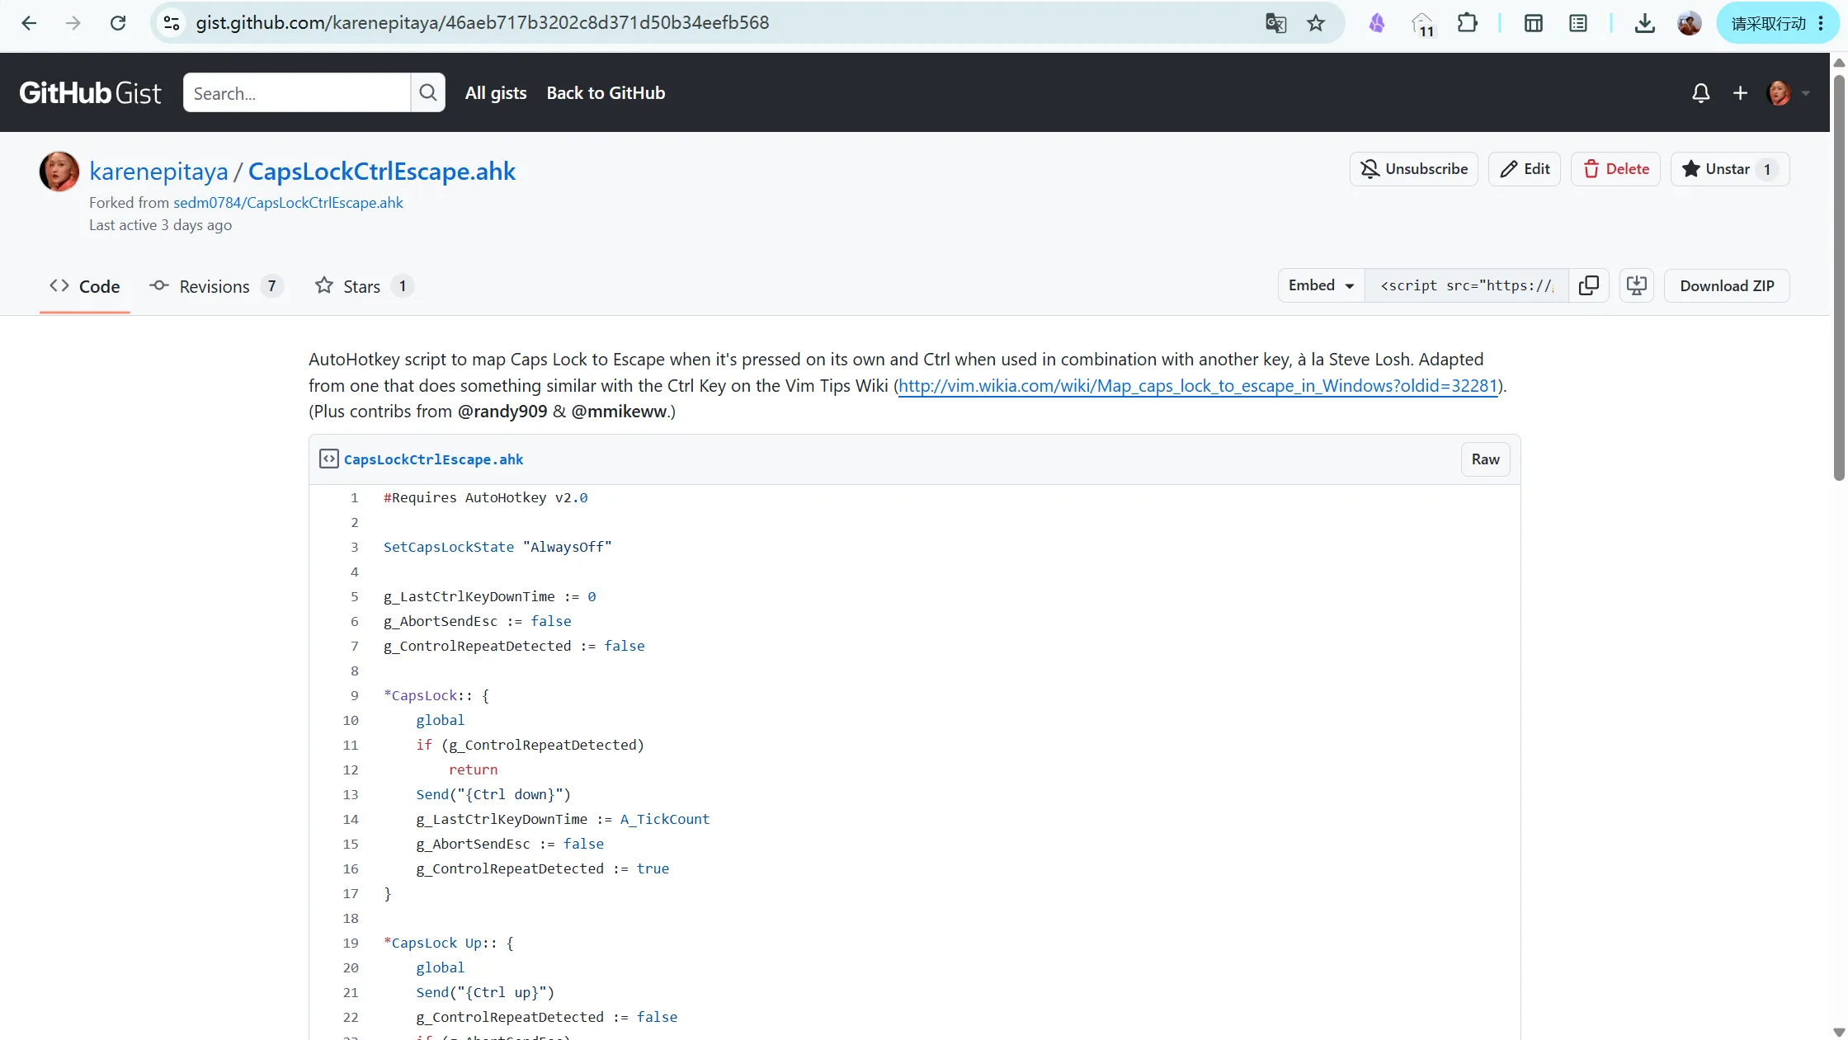Jump to the CapsLockCtrlEscape.ahk file anchor
Viewport: 1848px width, 1040px height.
433,459
